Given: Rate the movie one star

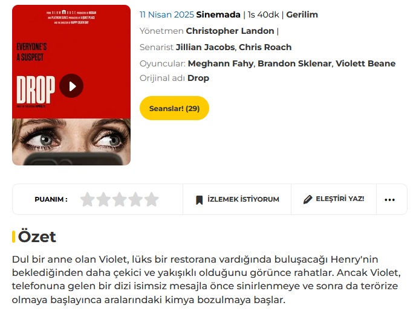Looking at the screenshot, I should click(88, 199).
